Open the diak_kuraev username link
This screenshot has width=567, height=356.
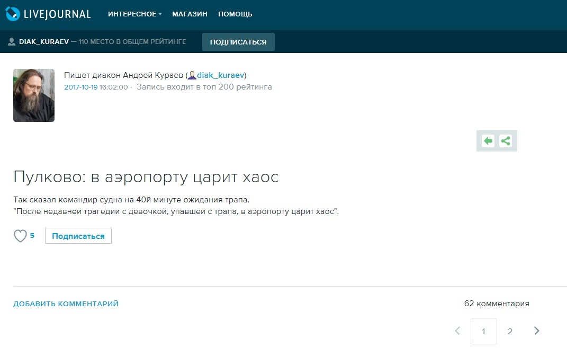tap(221, 75)
